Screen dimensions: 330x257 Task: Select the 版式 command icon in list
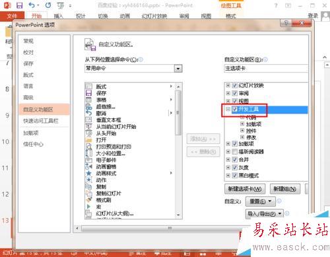point(88,87)
